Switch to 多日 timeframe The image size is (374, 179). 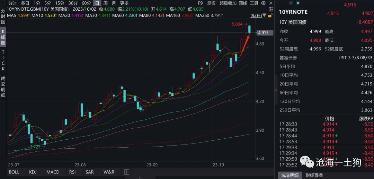(25, 3)
